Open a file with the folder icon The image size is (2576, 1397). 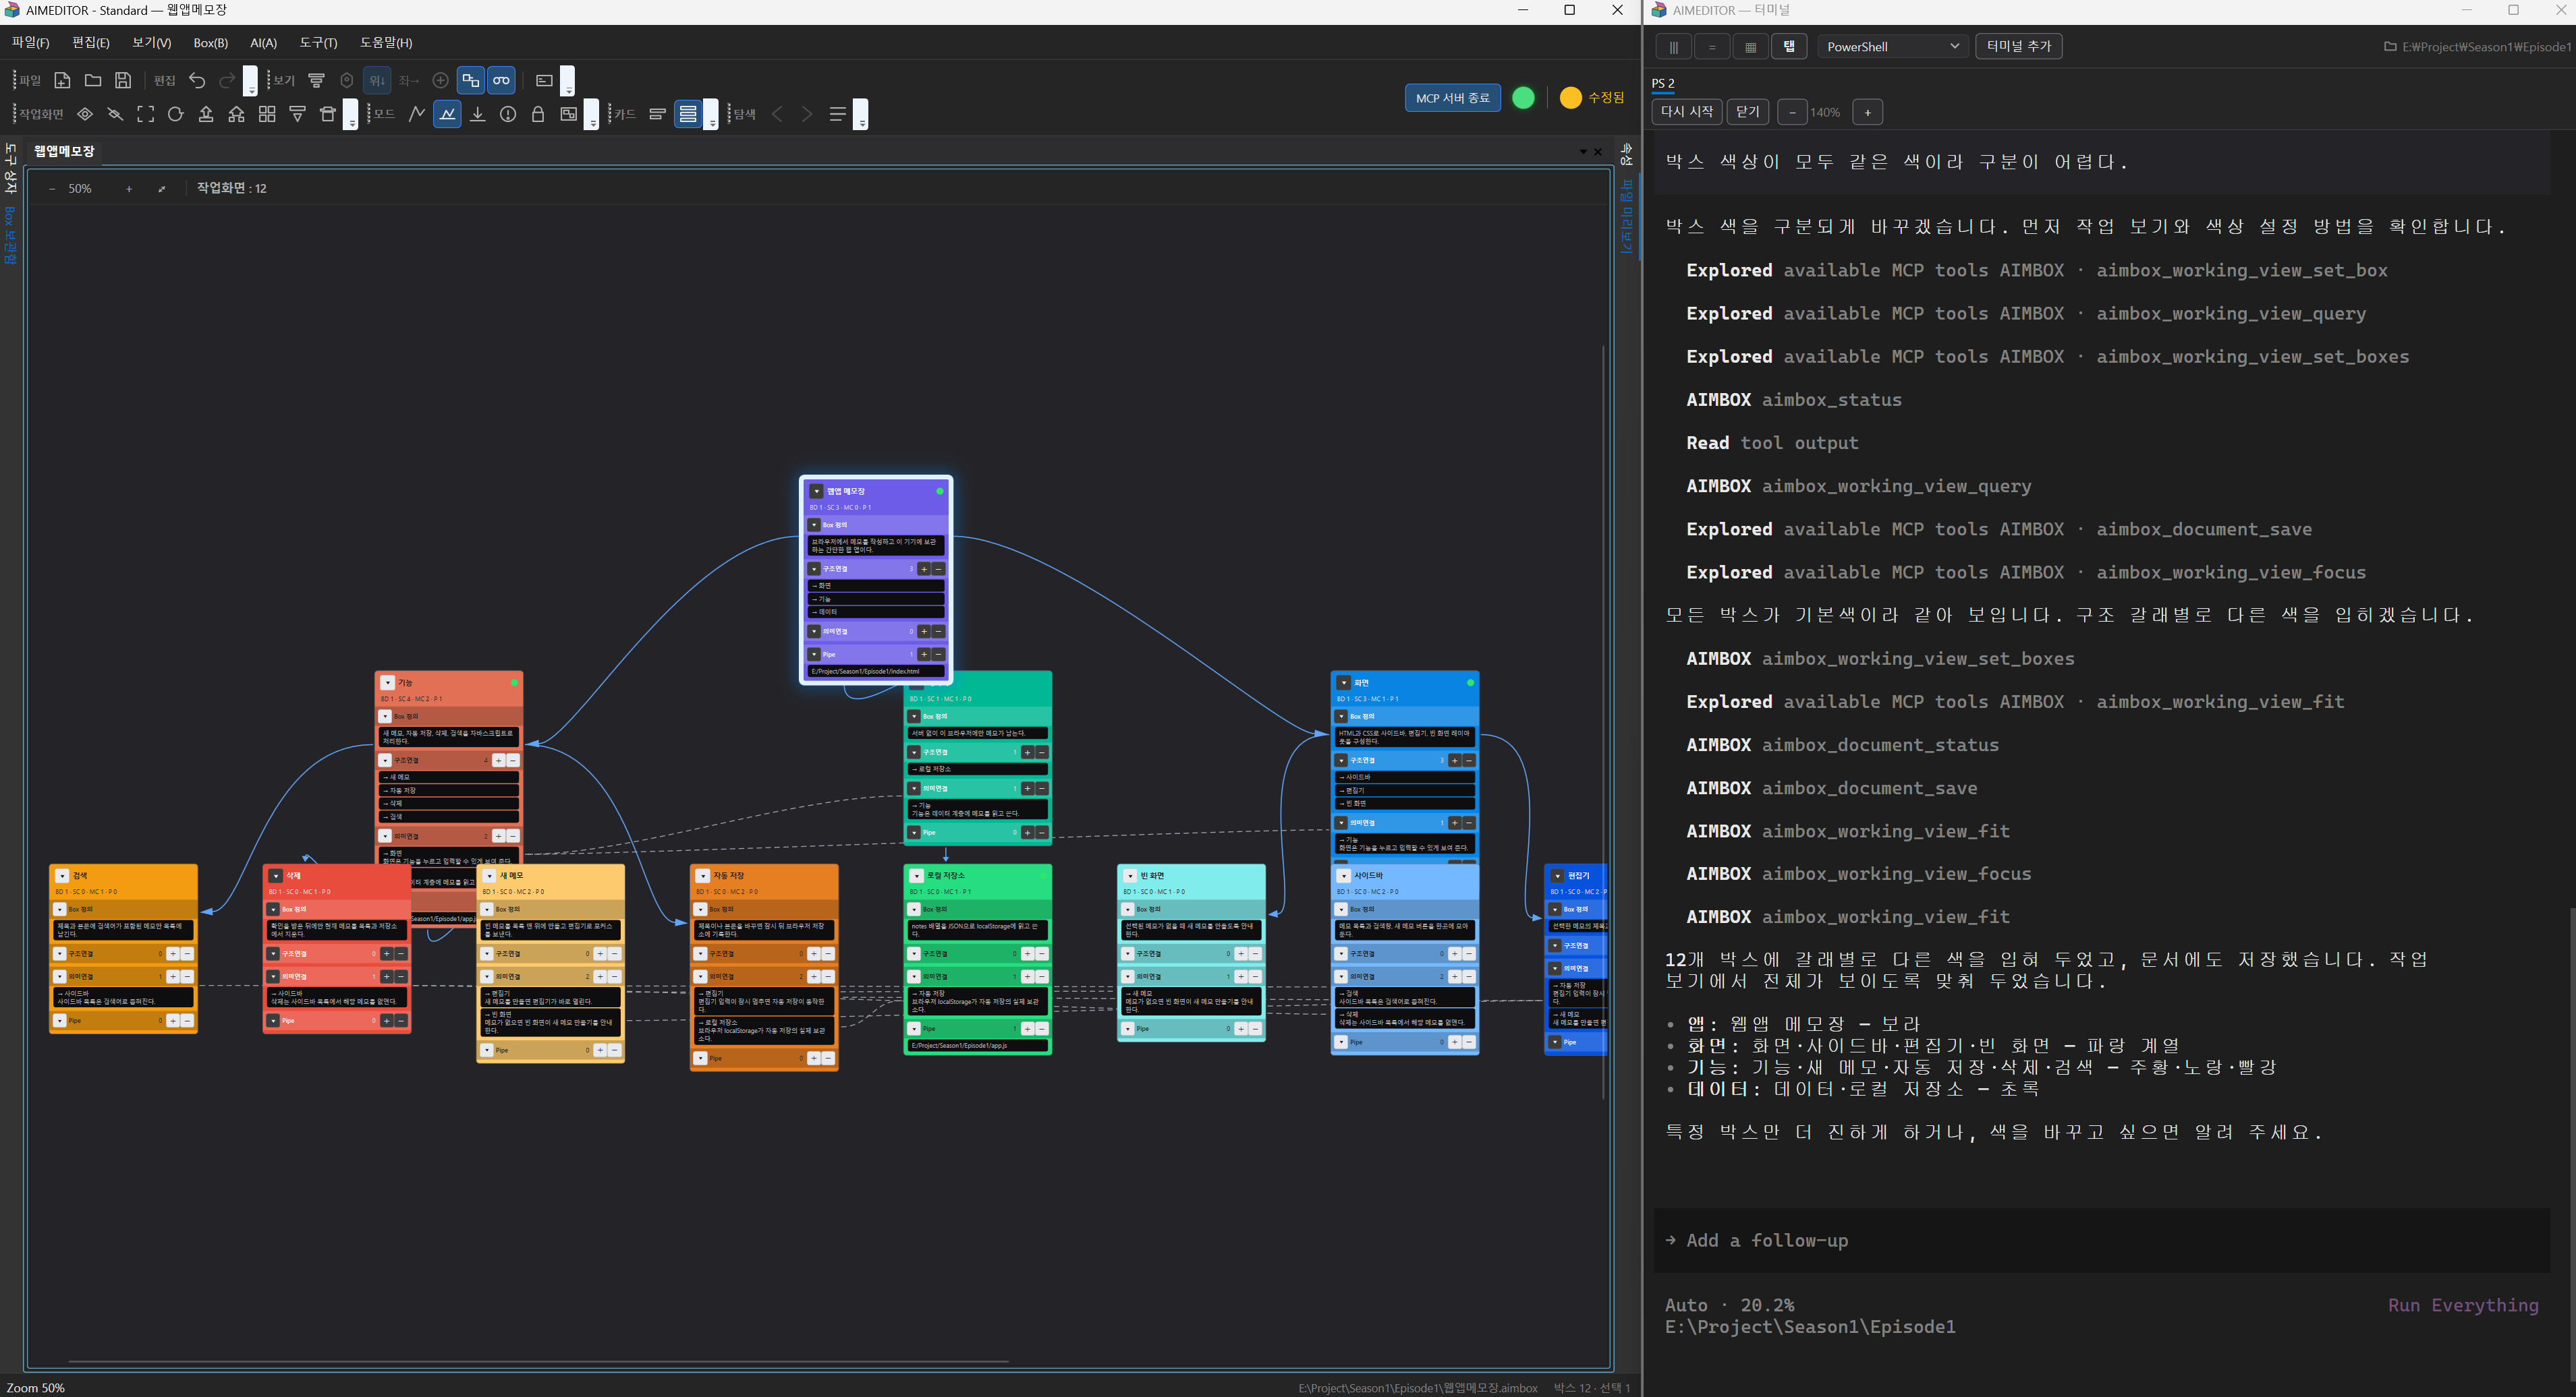93,80
